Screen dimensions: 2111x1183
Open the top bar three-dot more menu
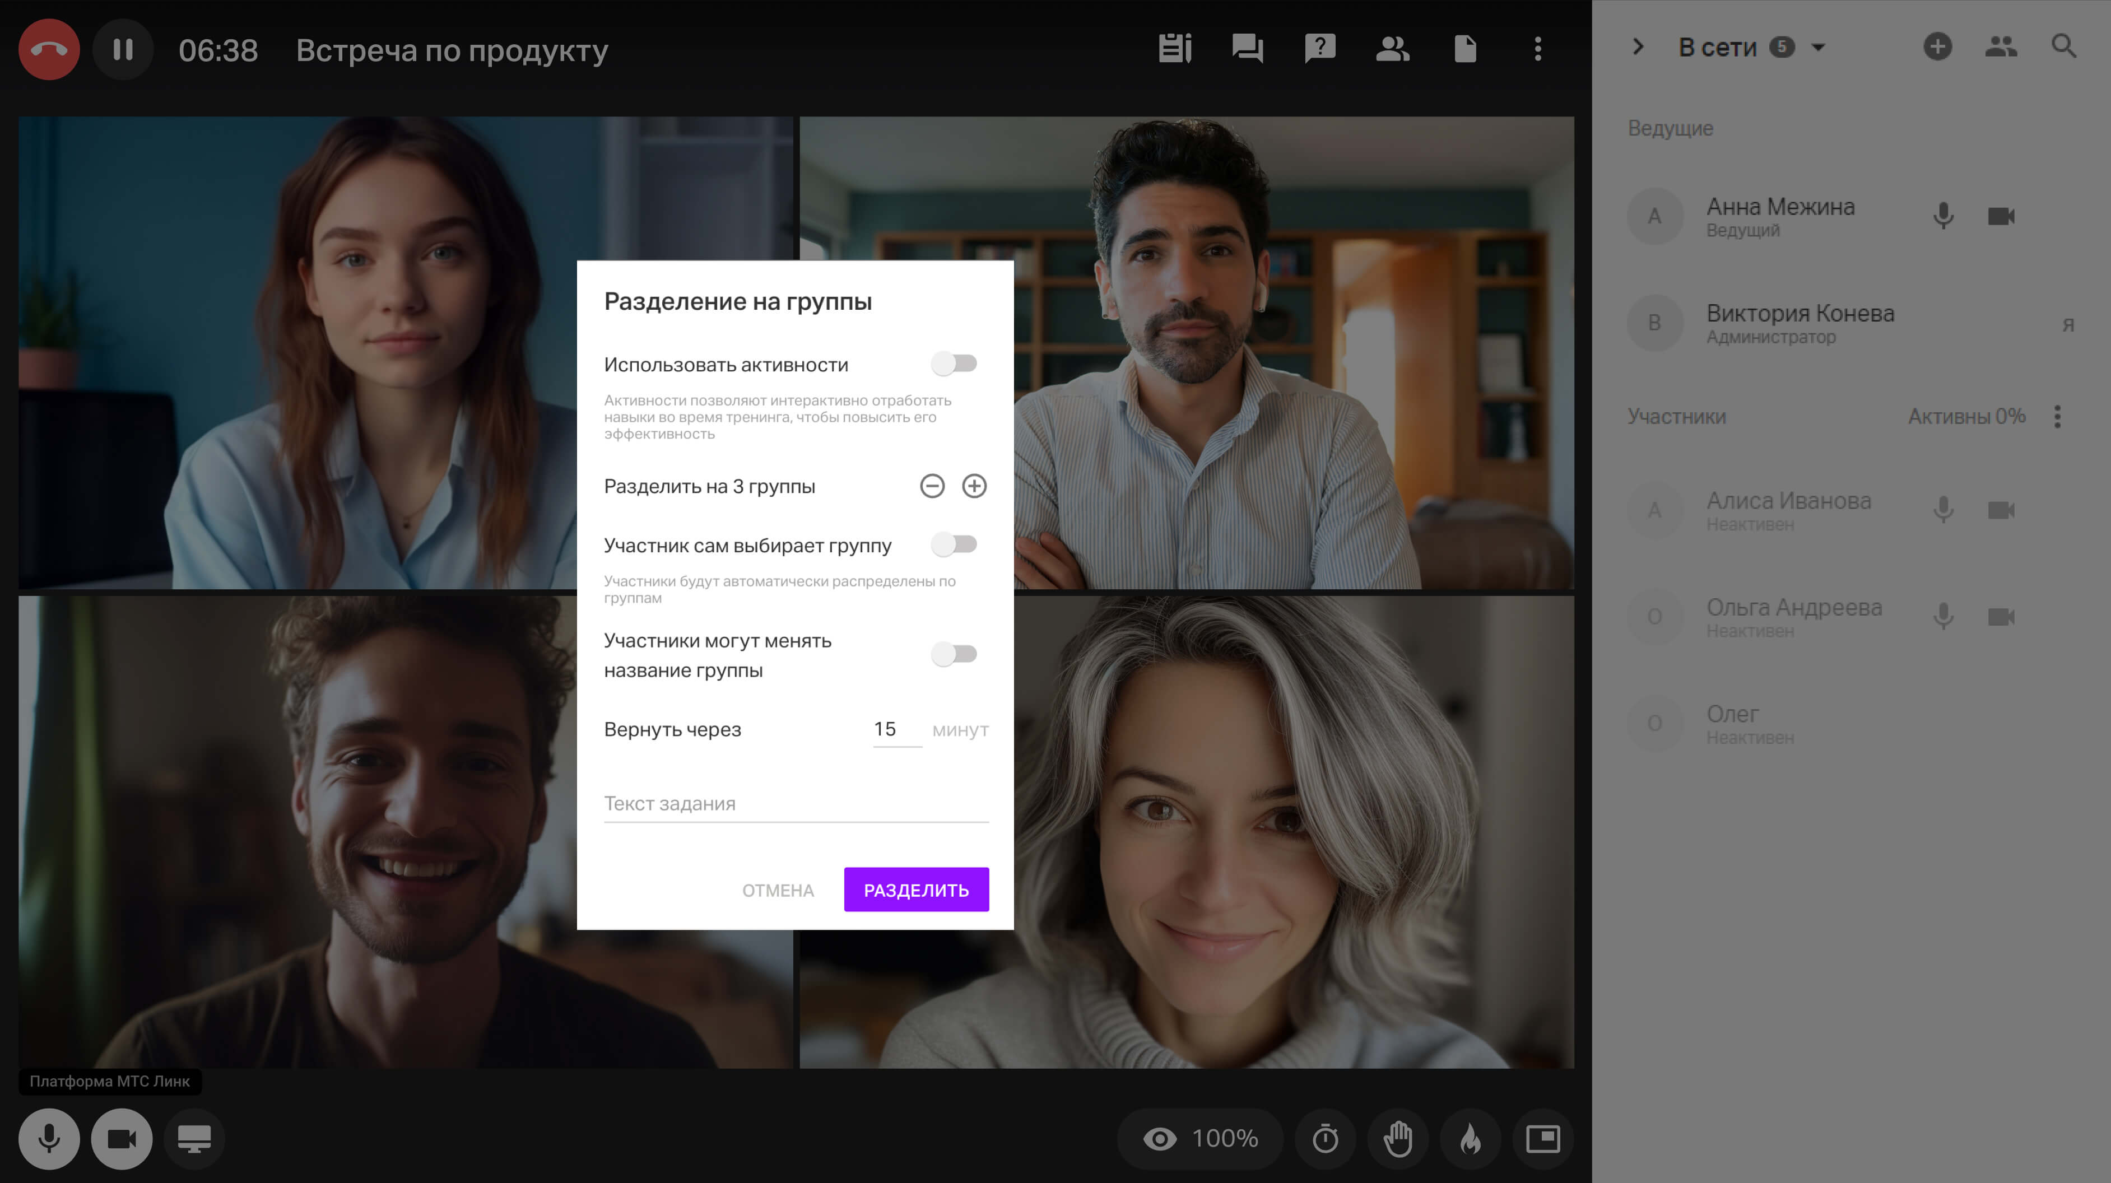(1537, 48)
